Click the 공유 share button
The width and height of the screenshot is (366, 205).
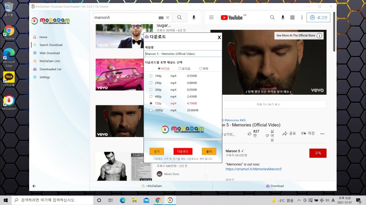[289, 133]
